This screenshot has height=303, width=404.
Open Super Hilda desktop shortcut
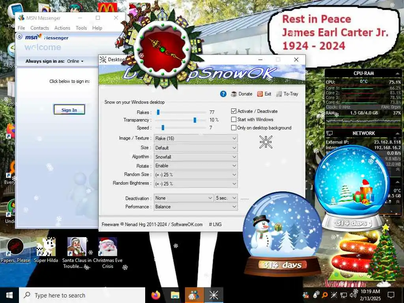tap(46, 251)
